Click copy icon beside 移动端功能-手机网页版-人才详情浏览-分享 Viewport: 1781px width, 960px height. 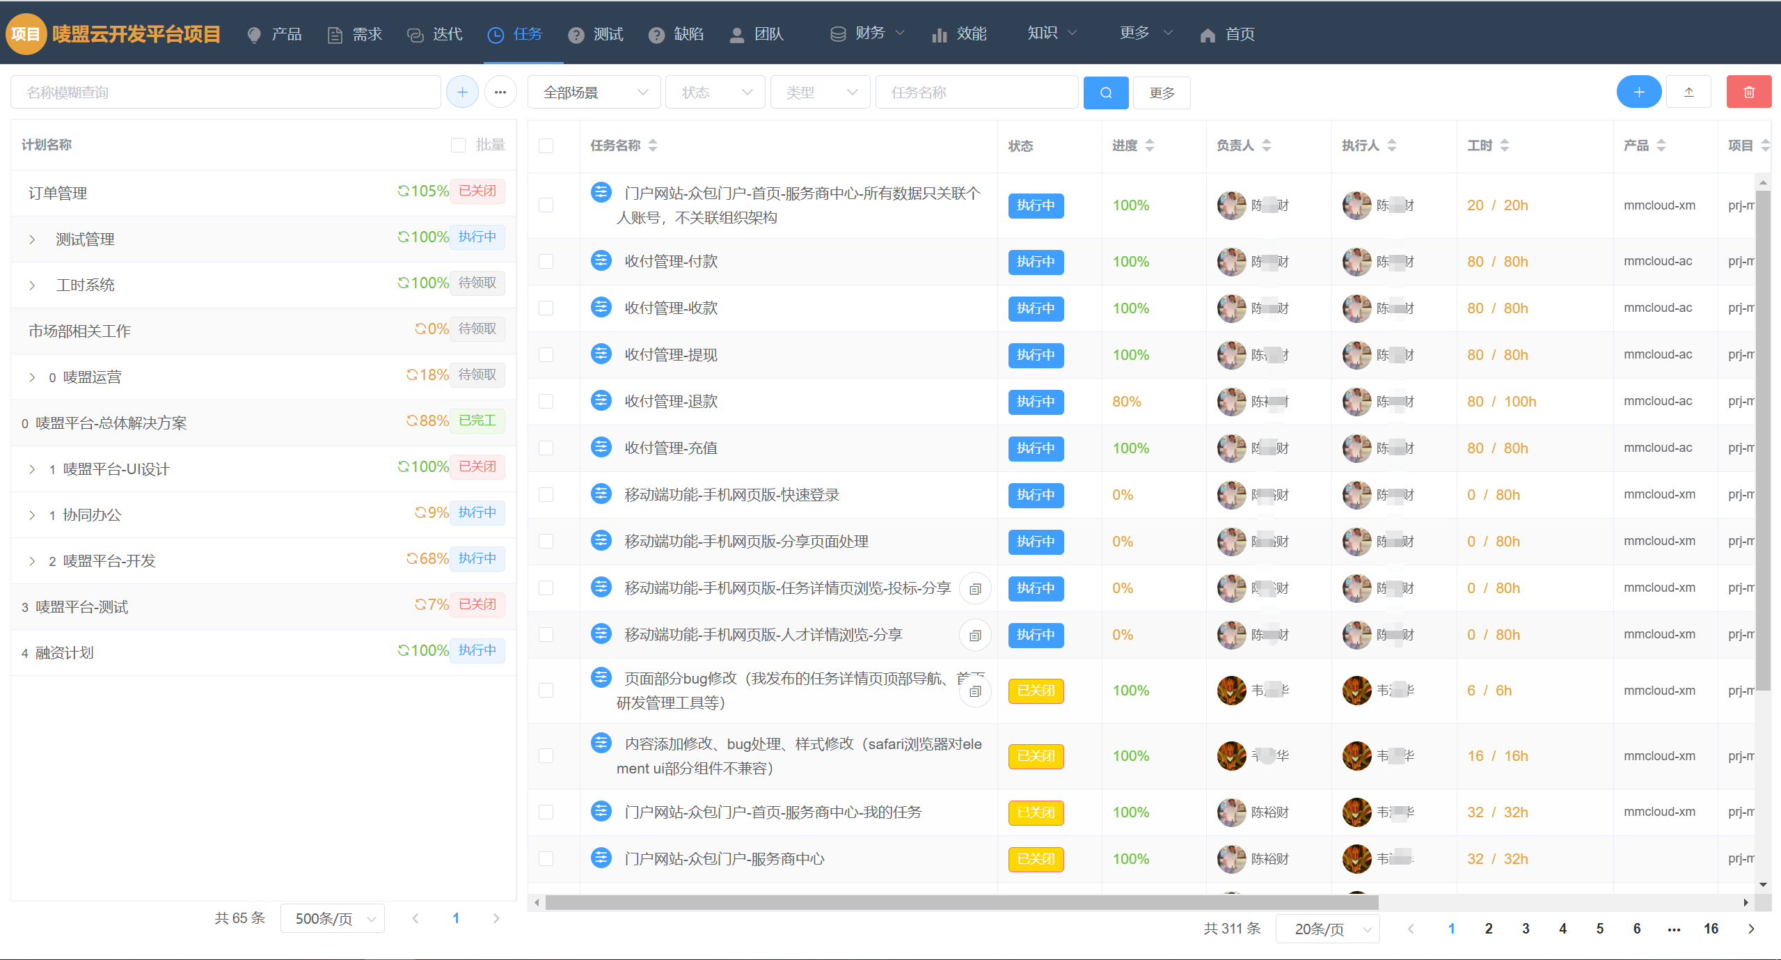click(975, 635)
